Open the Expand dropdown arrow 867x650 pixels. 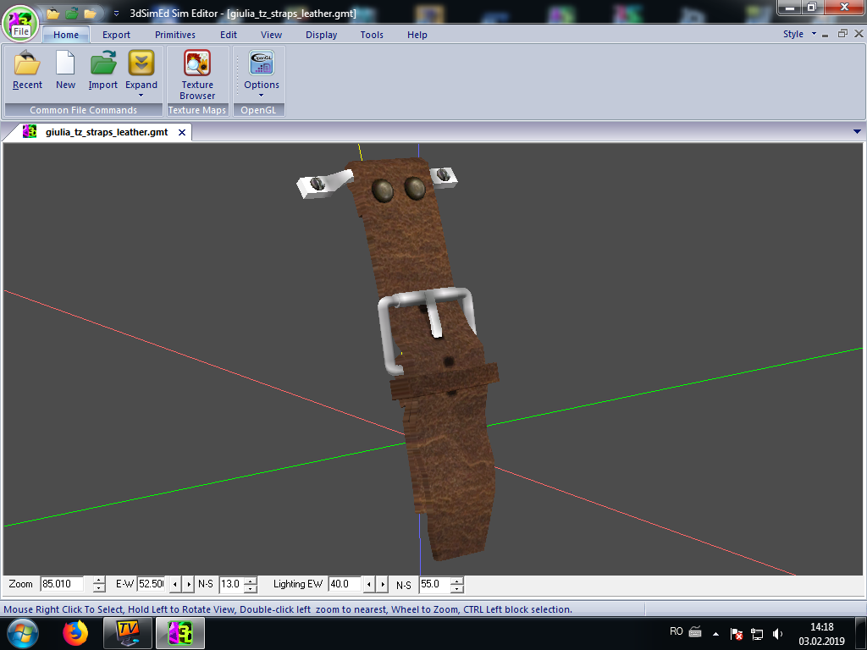point(141,96)
